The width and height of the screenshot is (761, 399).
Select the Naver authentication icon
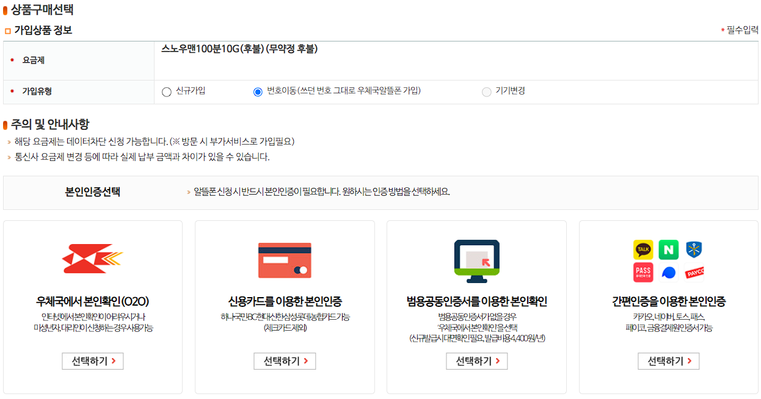click(668, 250)
